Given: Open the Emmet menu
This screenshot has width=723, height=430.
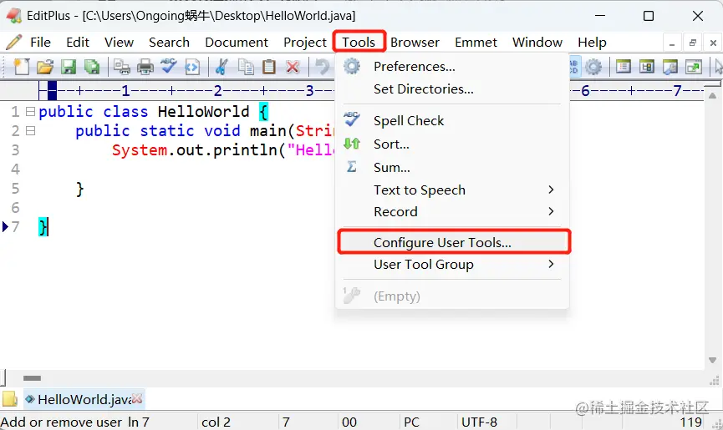Looking at the screenshot, I should click(x=476, y=43).
